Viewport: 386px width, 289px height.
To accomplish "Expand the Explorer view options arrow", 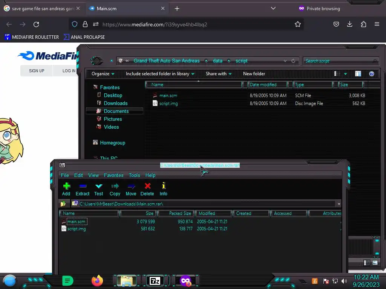I will [345, 74].
